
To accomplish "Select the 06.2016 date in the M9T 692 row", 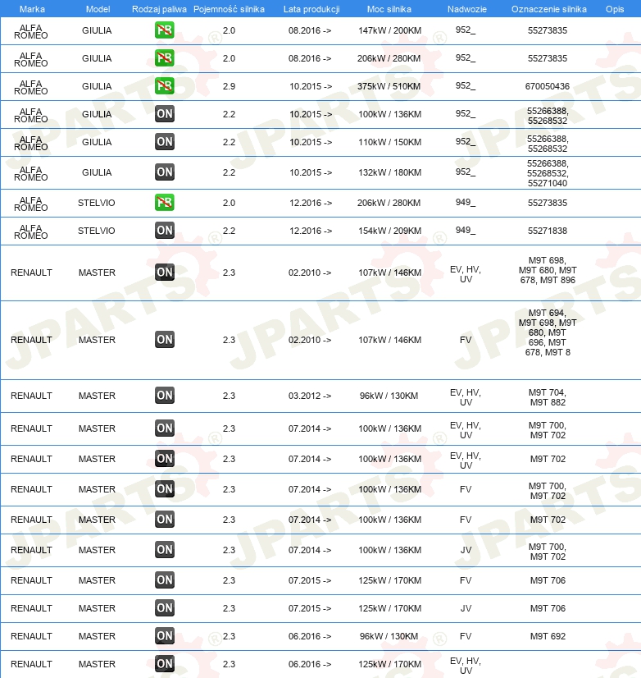I will 310,636.
